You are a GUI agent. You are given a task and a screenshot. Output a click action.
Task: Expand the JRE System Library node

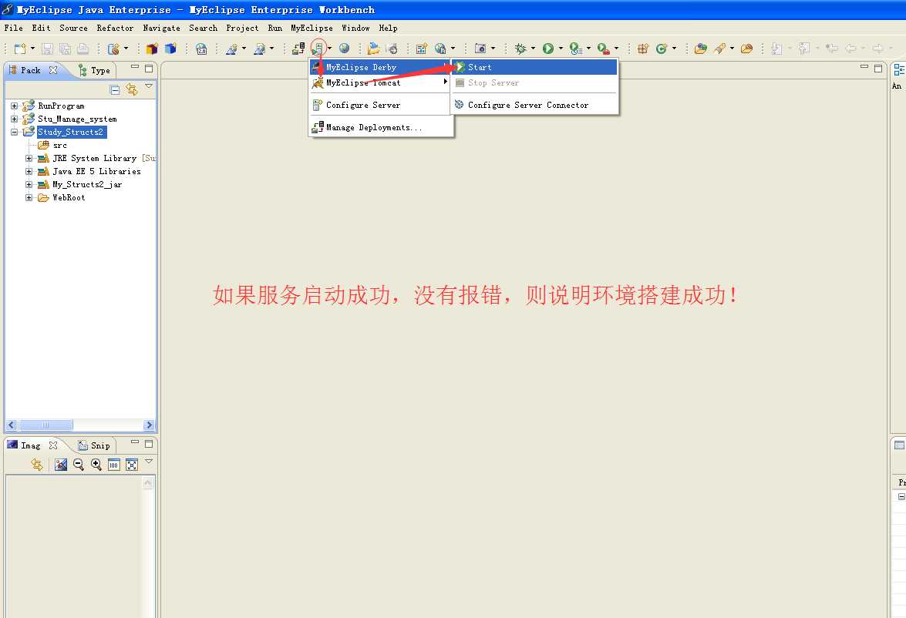click(29, 158)
